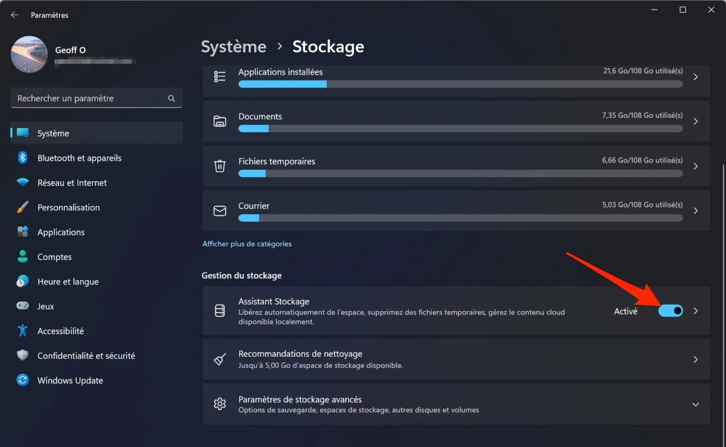Click the Gestion du stockage heading
726x447 pixels.
tap(241, 275)
